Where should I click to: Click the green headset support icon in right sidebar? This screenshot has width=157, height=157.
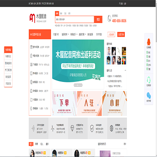click(149, 80)
